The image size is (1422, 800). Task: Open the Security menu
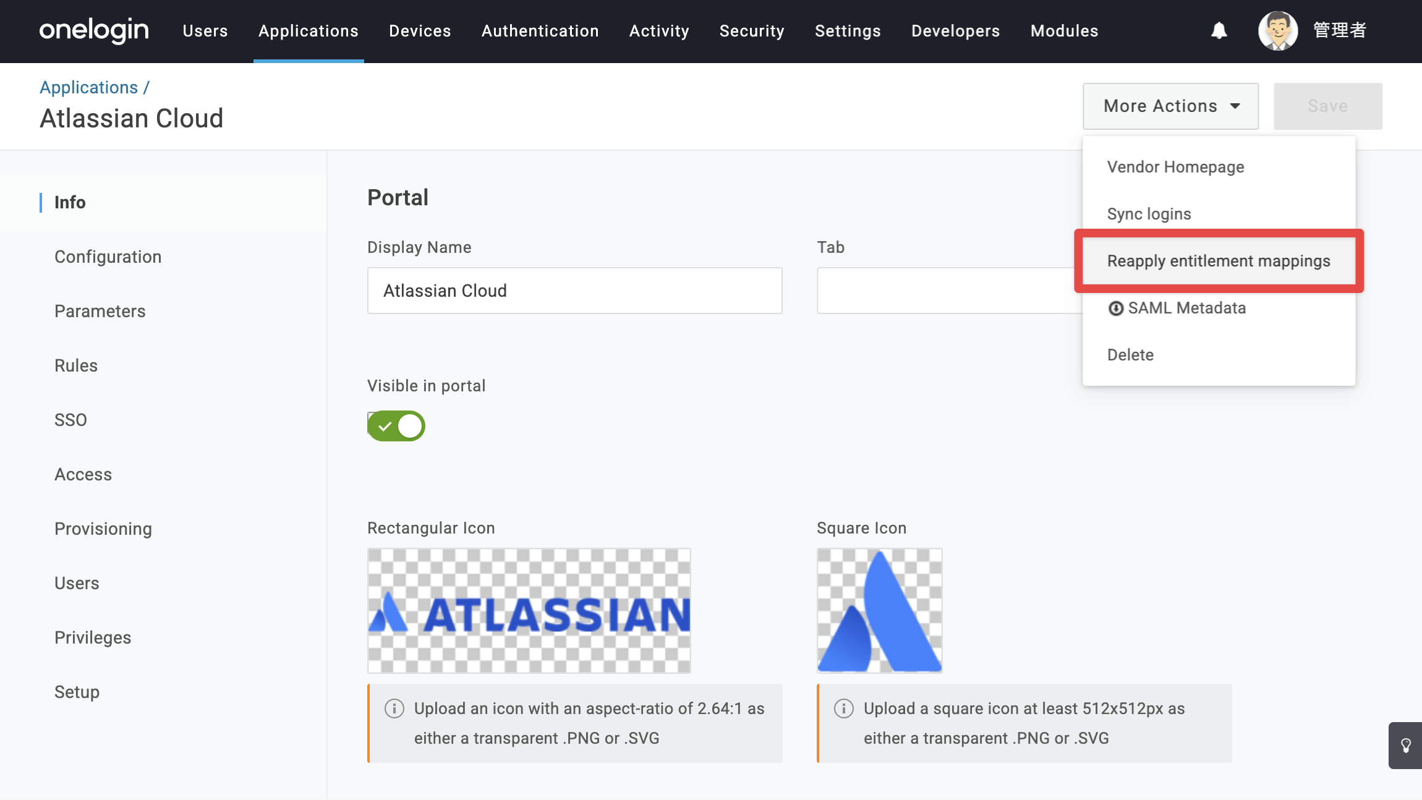[752, 31]
